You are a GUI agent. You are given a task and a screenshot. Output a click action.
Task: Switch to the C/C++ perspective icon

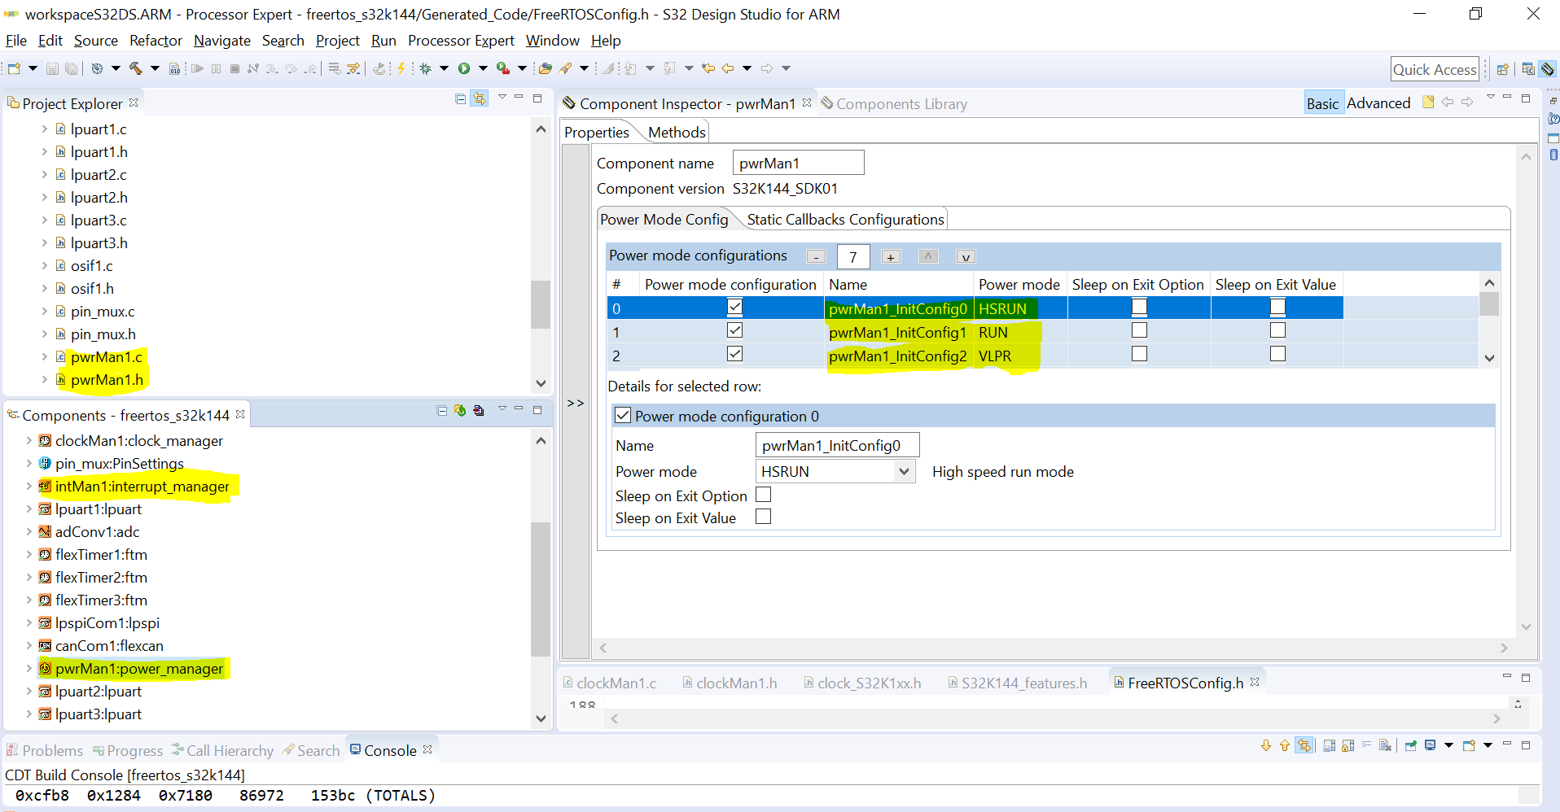point(1528,69)
